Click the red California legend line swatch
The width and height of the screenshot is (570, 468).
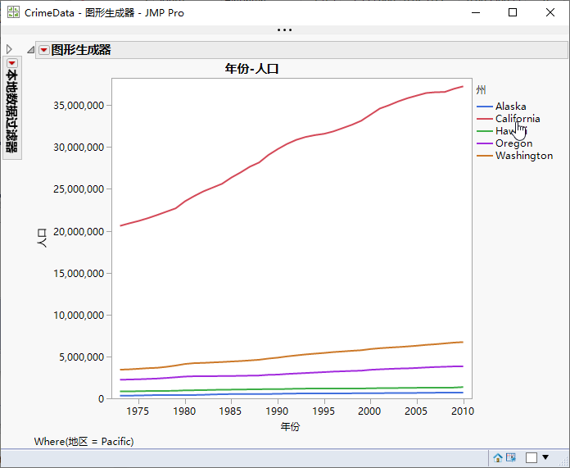point(485,119)
